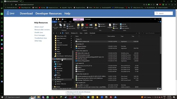The image size is (177, 99).
Task: Go back with Explorer's back arrow
Action: pyautogui.click(x=54, y=33)
